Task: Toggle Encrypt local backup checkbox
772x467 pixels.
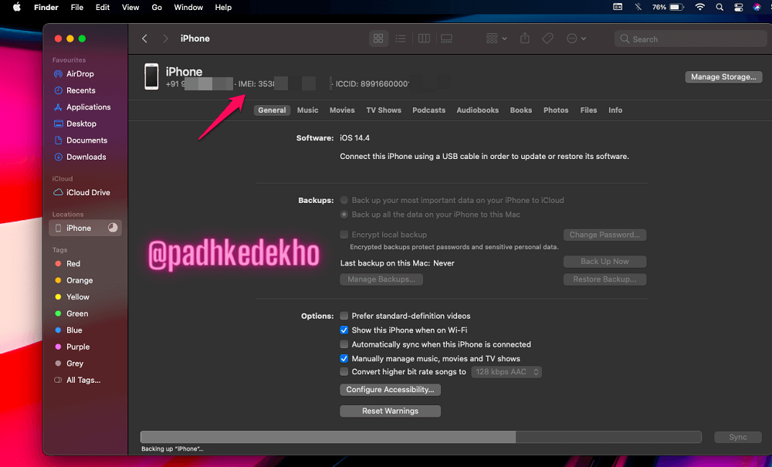Action: [x=344, y=234]
